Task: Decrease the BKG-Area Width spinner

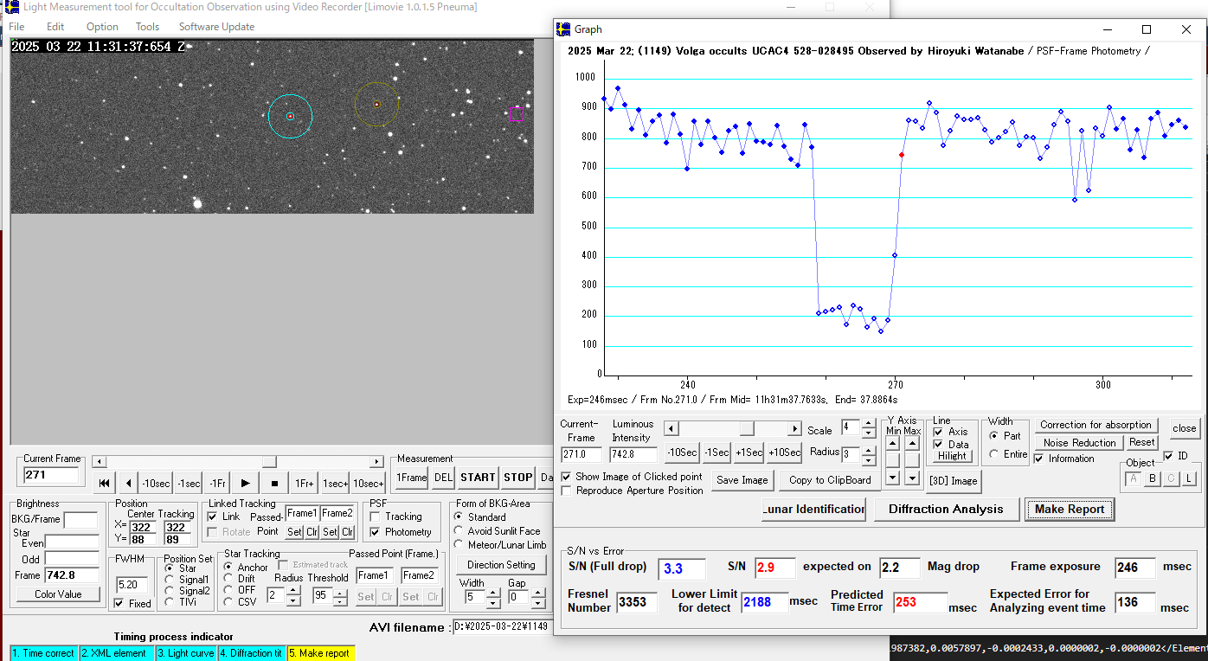Action: [x=493, y=601]
